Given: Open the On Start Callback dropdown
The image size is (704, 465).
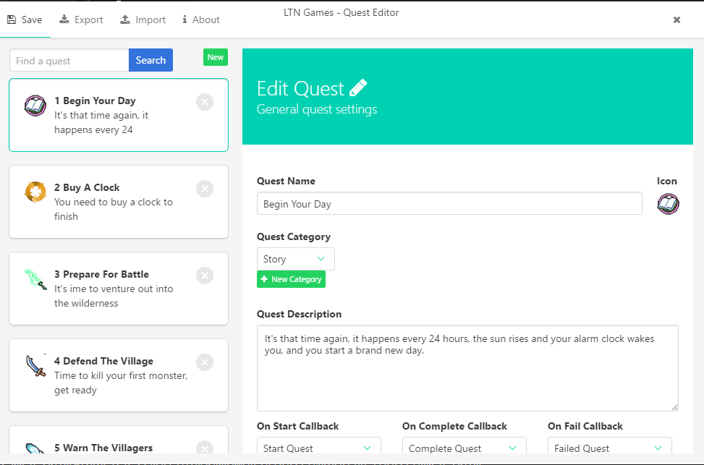Looking at the screenshot, I should tap(319, 446).
